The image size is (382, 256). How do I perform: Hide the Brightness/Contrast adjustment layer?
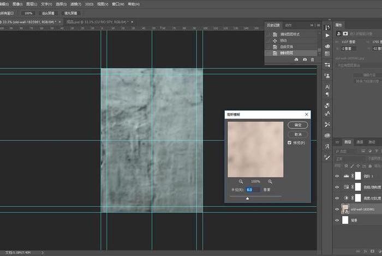[337, 198]
